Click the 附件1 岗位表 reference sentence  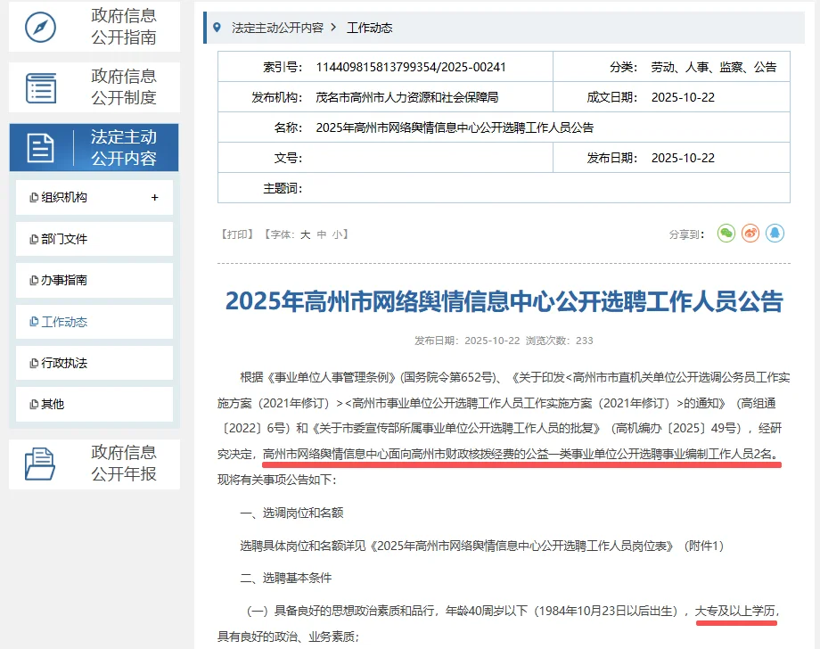click(481, 546)
